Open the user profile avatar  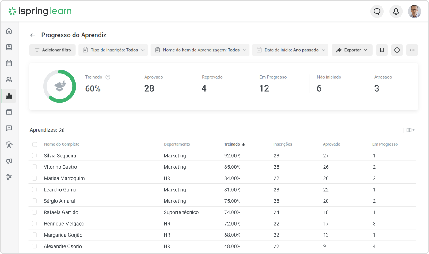point(415,12)
